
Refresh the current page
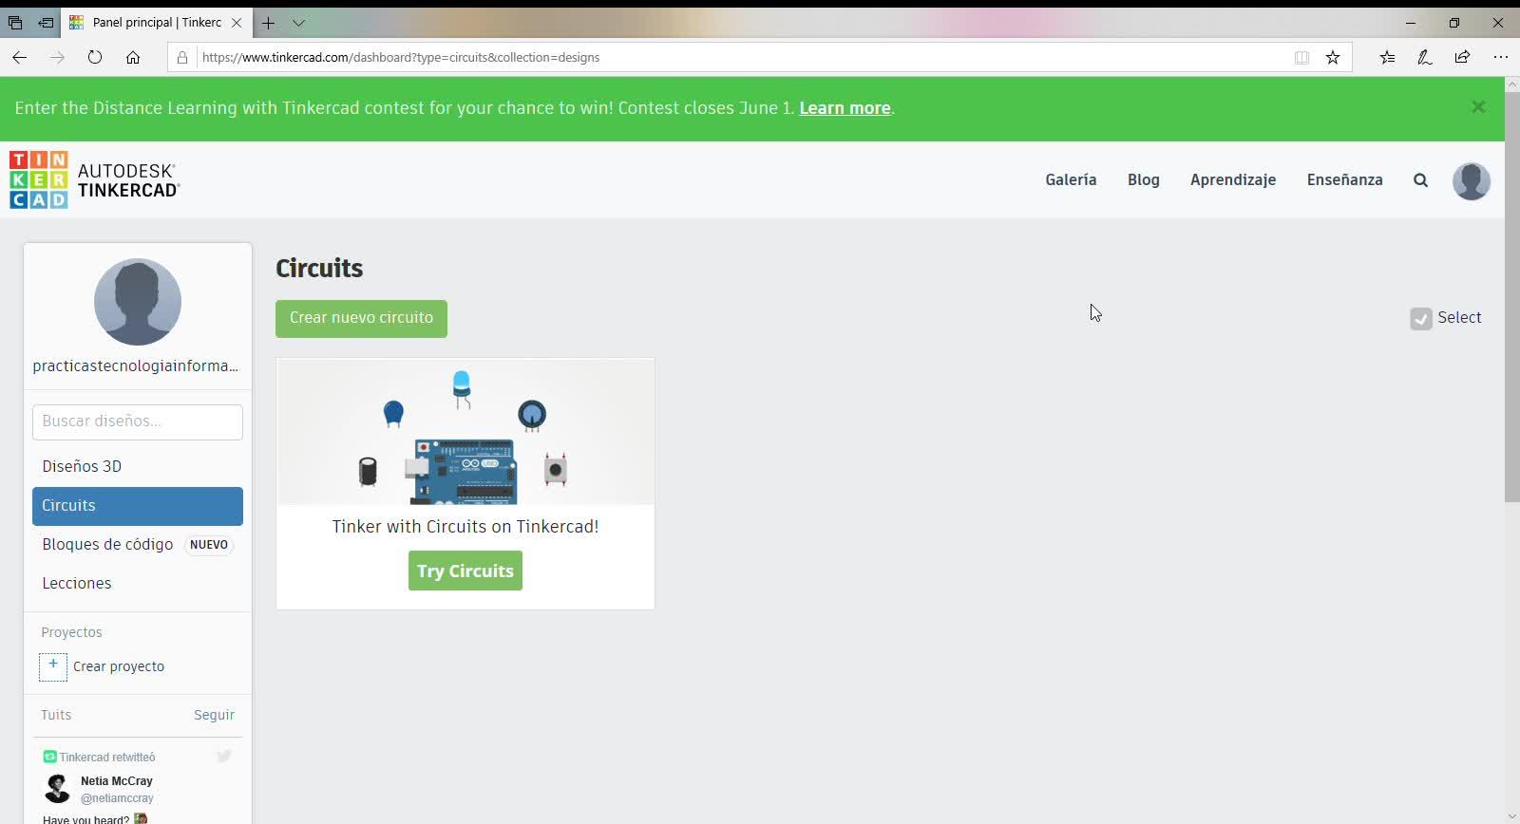click(95, 57)
